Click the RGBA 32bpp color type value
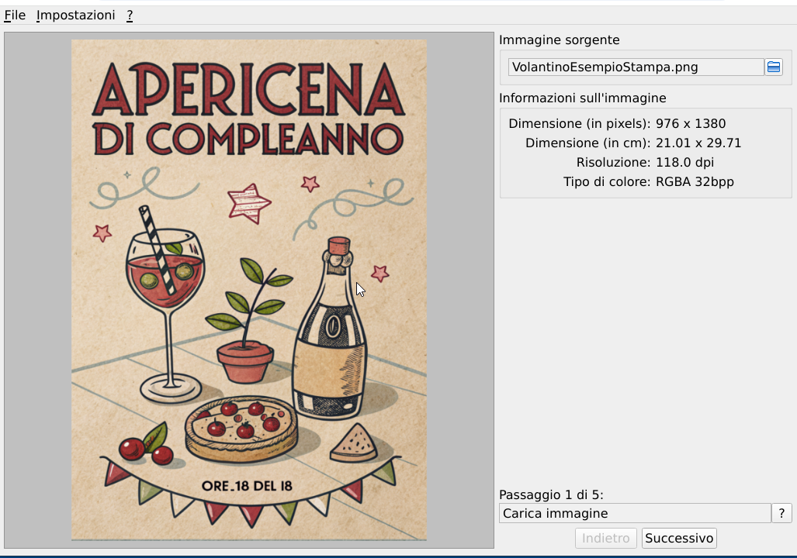The image size is (797, 558). (x=695, y=182)
